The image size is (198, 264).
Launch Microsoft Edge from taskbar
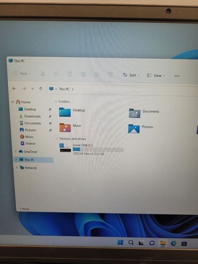[173, 243]
